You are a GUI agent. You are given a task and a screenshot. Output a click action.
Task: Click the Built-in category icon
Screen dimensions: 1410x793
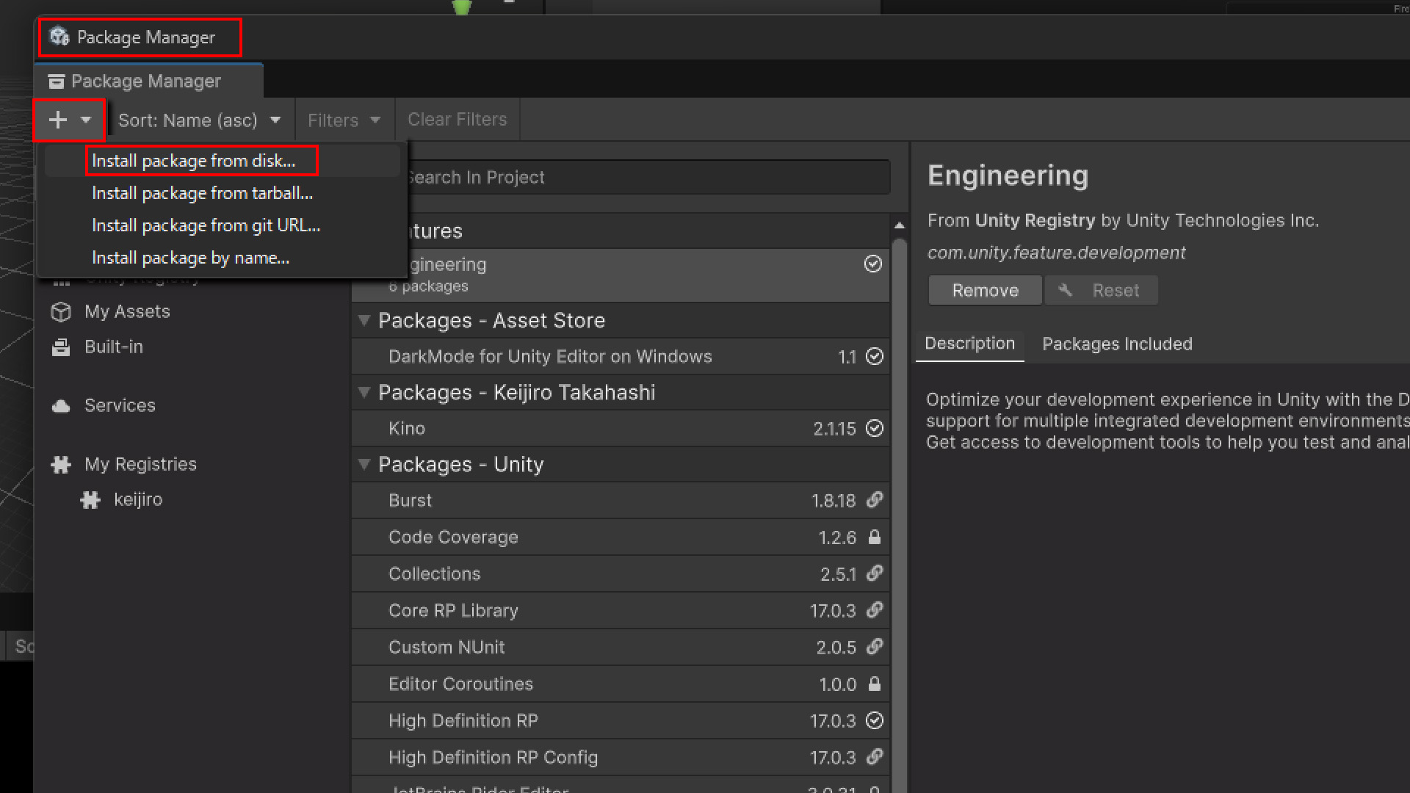(61, 347)
